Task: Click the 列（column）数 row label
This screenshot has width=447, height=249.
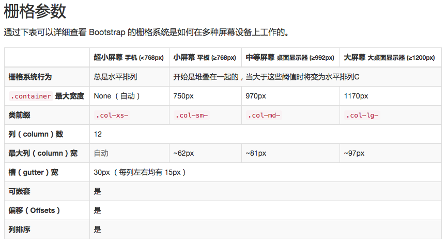Action: (x=36, y=134)
